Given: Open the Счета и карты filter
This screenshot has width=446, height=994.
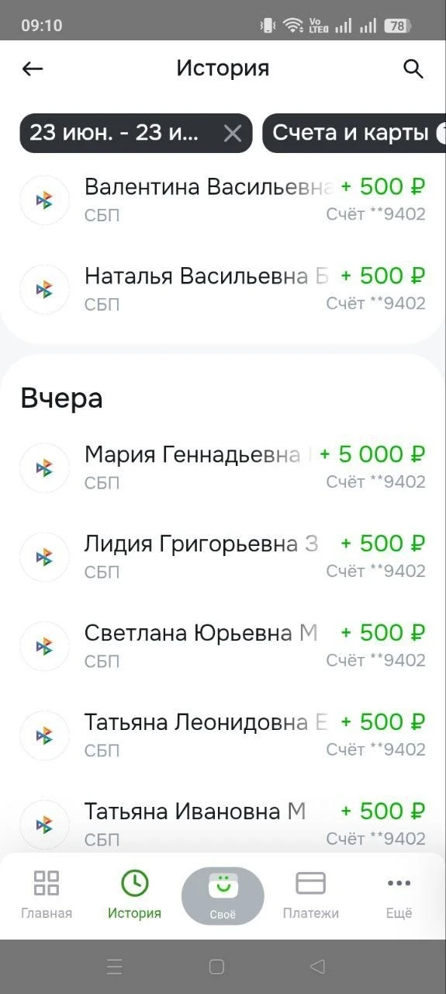Looking at the screenshot, I should pyautogui.click(x=354, y=134).
